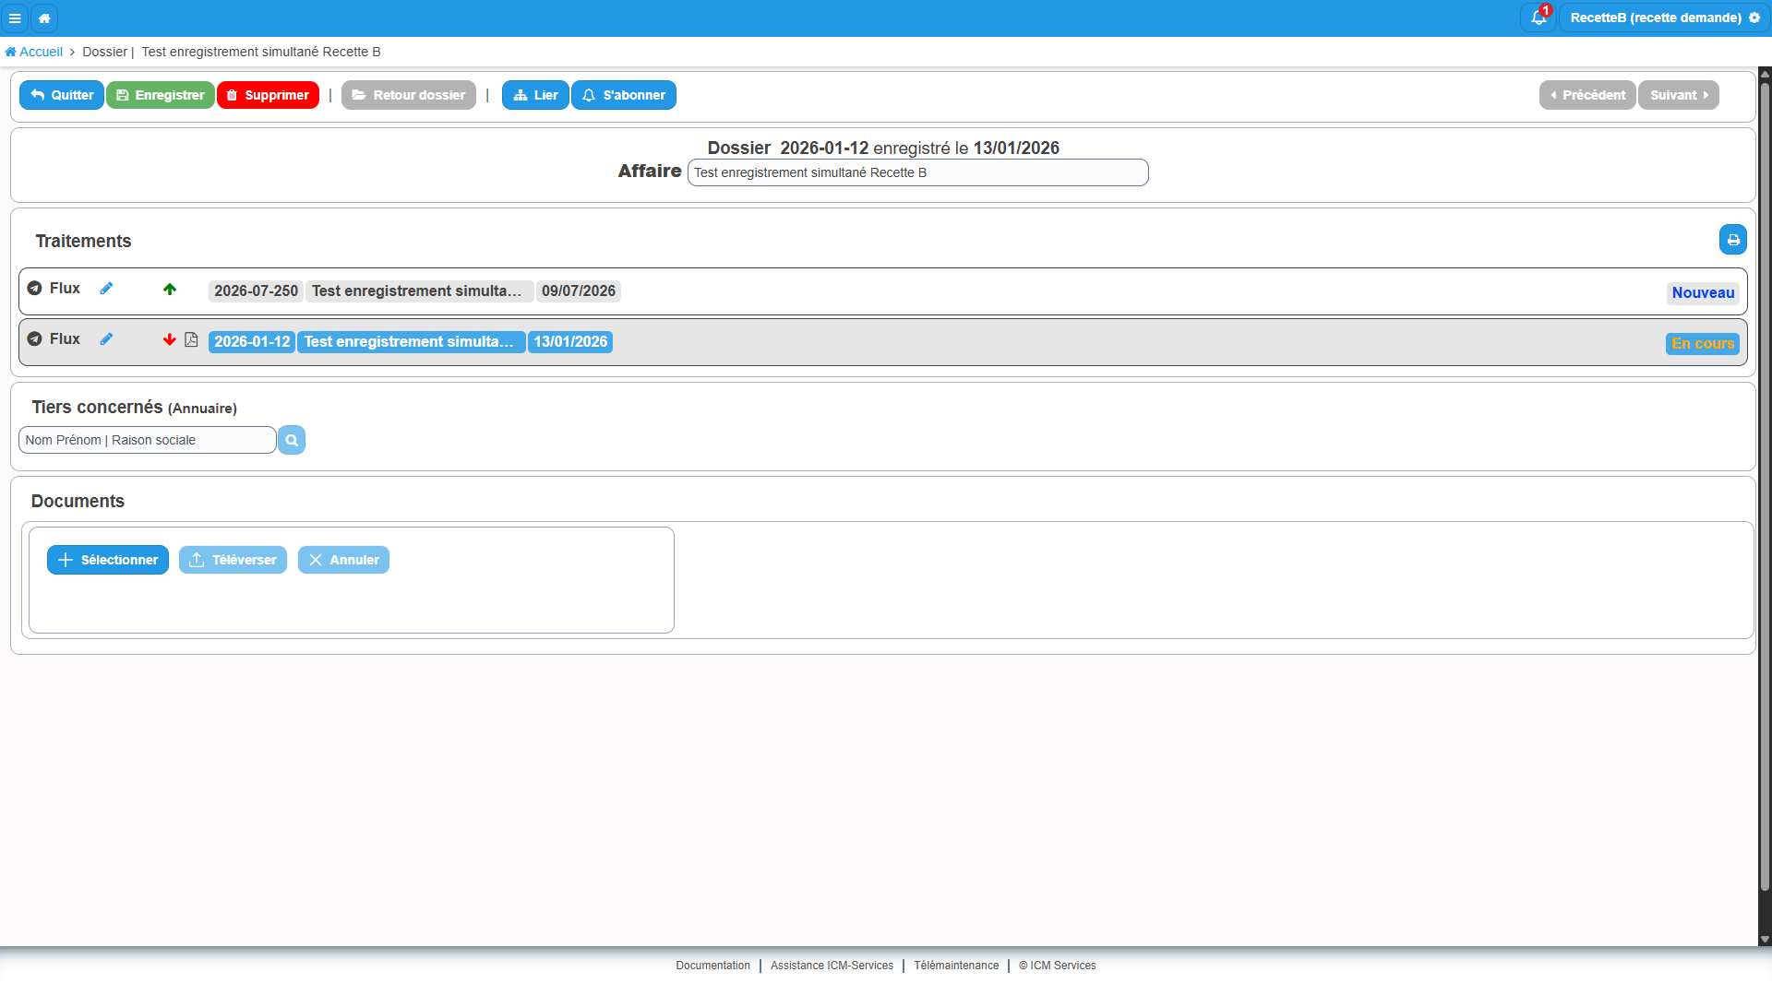1772x996 pixels.
Task: Click the Annuler button in Documents
Action: (343, 560)
